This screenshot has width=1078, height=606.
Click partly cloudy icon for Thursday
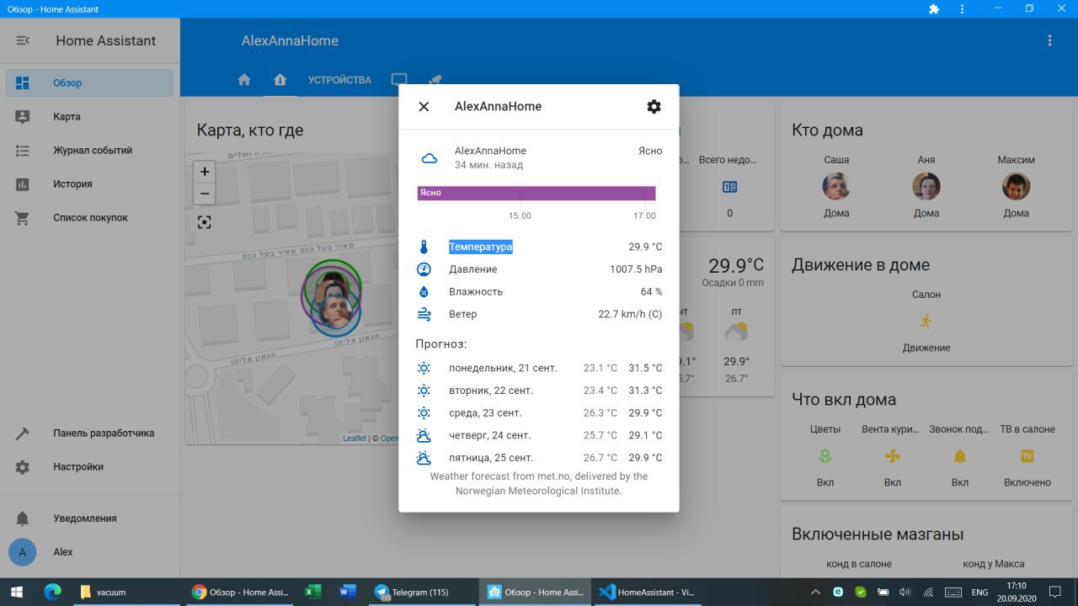click(x=424, y=435)
